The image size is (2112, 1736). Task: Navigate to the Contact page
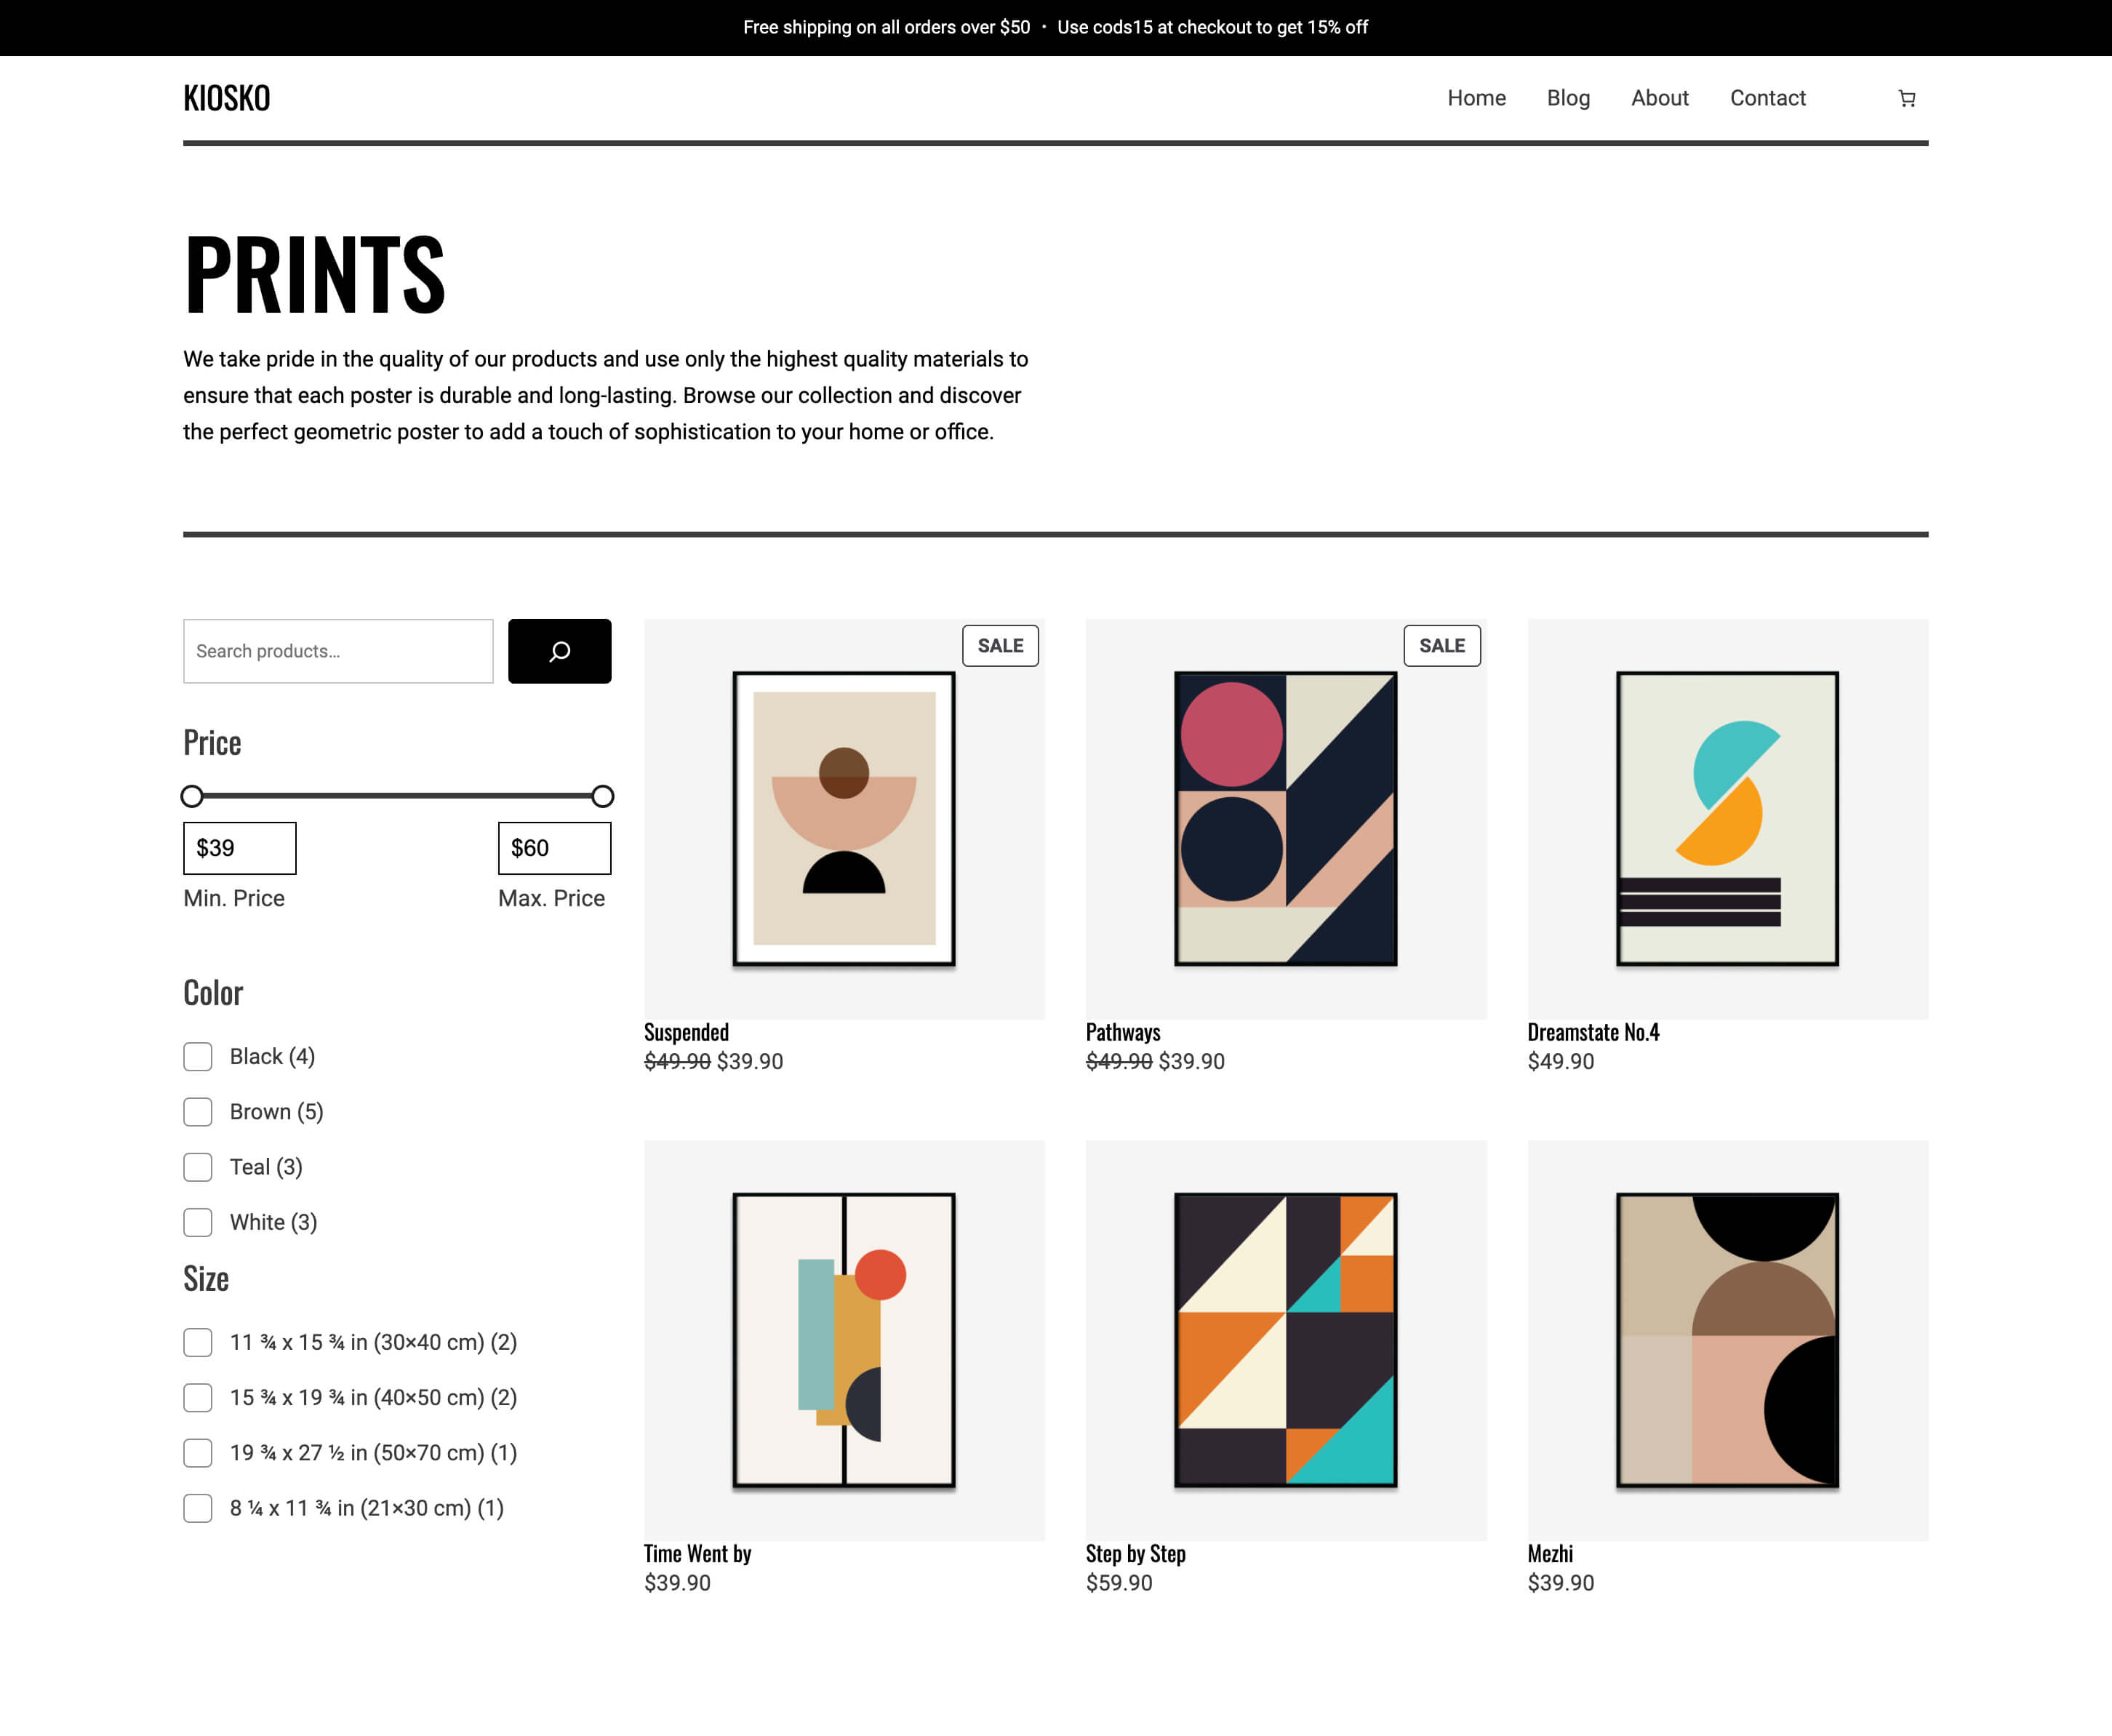(1767, 98)
